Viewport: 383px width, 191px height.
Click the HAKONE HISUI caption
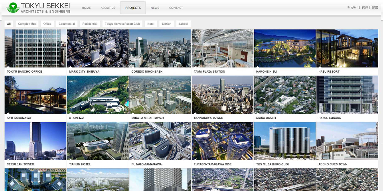pos(267,71)
